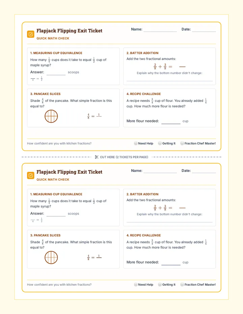The width and height of the screenshot is (243, 314).
Task: Click the Date field on top ticket
Action: pyautogui.click(x=204, y=29)
